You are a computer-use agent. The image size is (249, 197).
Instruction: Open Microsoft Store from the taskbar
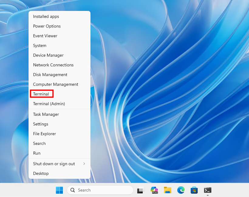coord(194,190)
